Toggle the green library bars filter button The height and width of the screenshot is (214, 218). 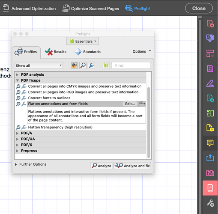pyautogui.click(x=106, y=65)
